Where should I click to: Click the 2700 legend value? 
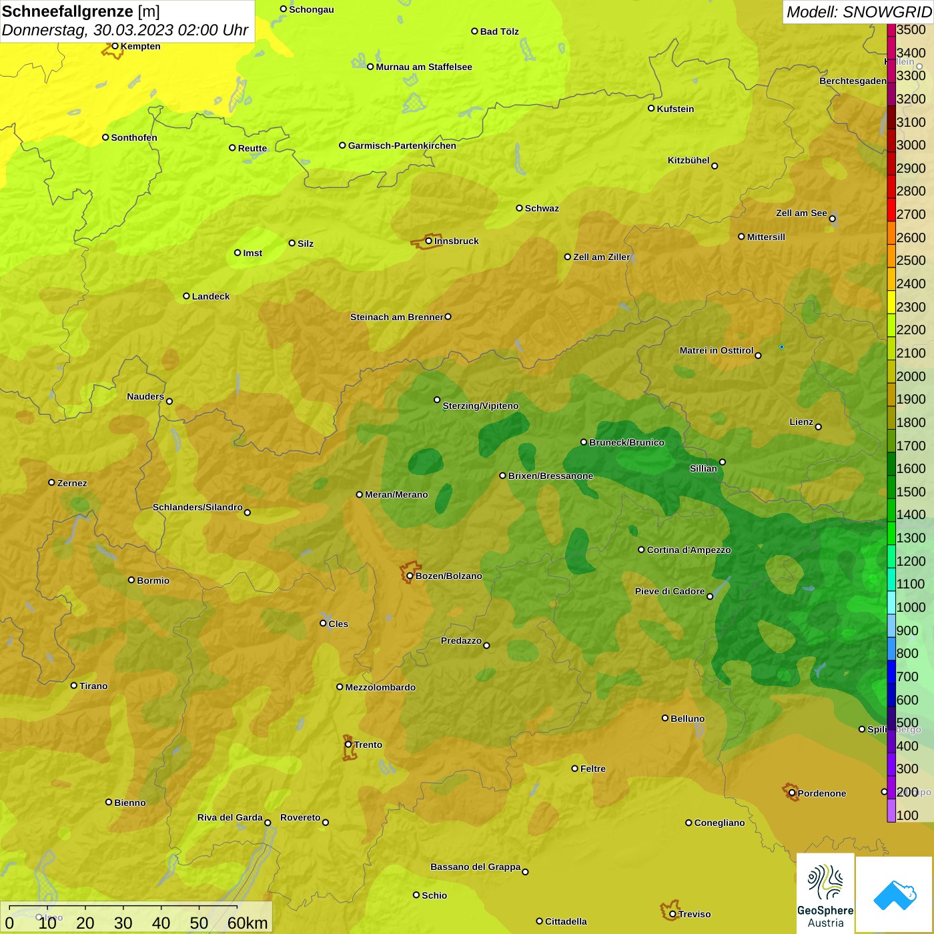click(911, 214)
